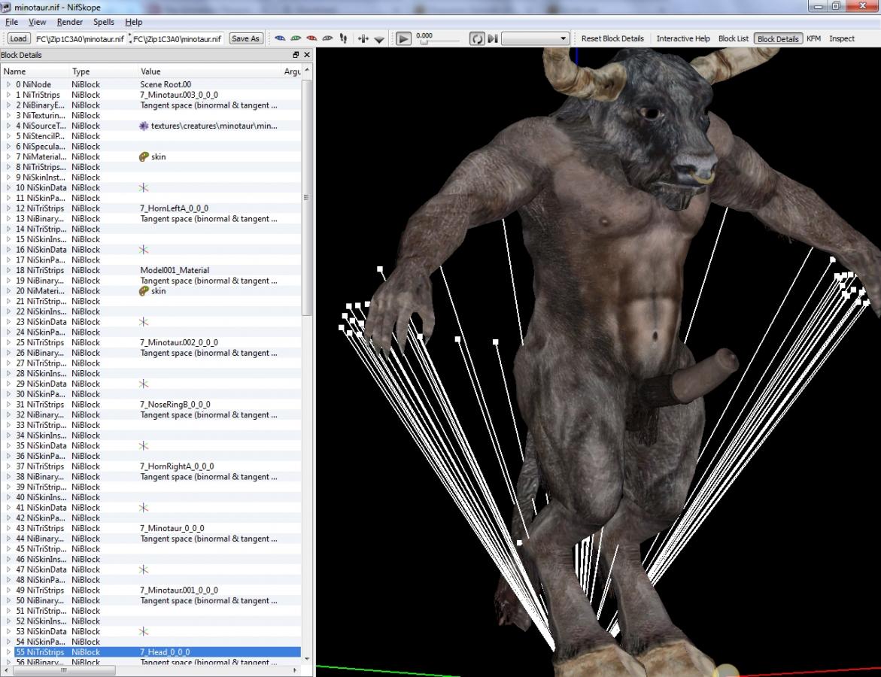This screenshot has width=881, height=677.
Task: Click the star icon on 23 NiSkinData row
Action: point(144,322)
